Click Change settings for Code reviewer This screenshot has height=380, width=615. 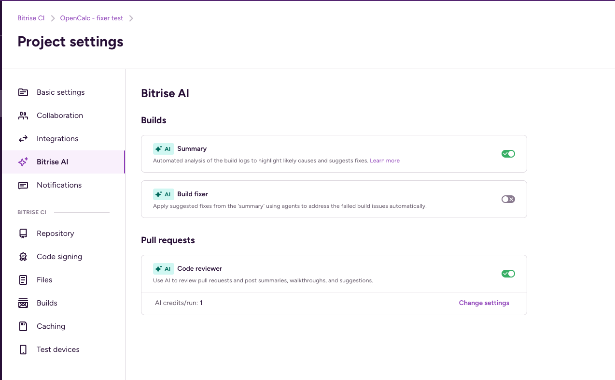484,303
